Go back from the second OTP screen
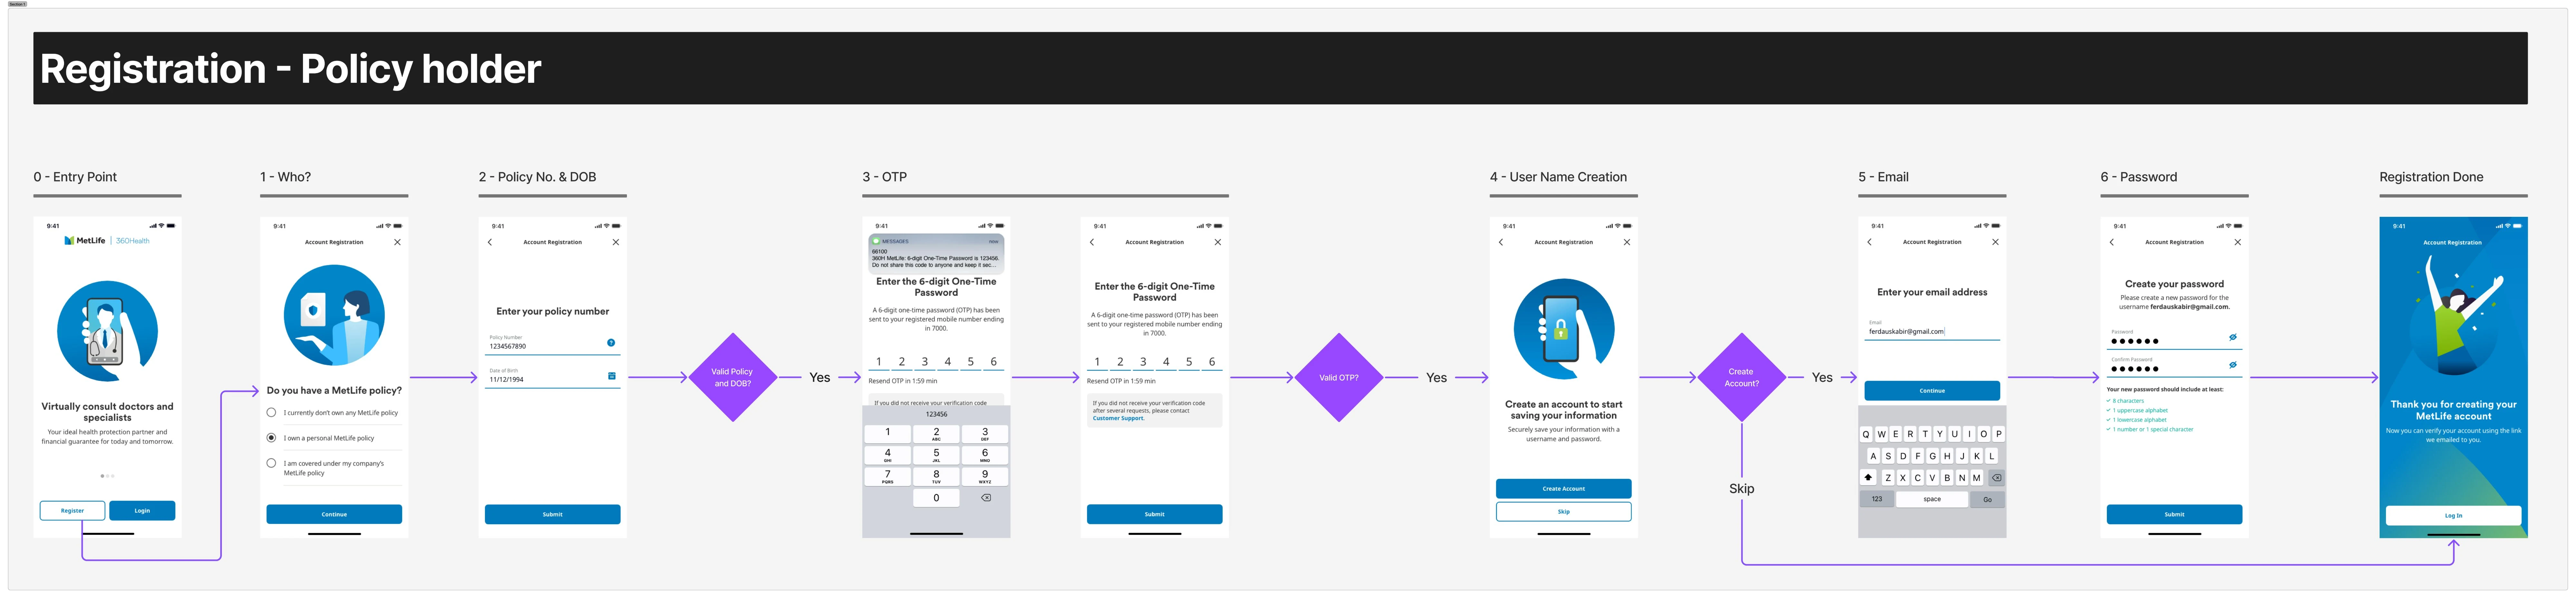Viewport: 2576px width, 598px height. click(x=1092, y=242)
